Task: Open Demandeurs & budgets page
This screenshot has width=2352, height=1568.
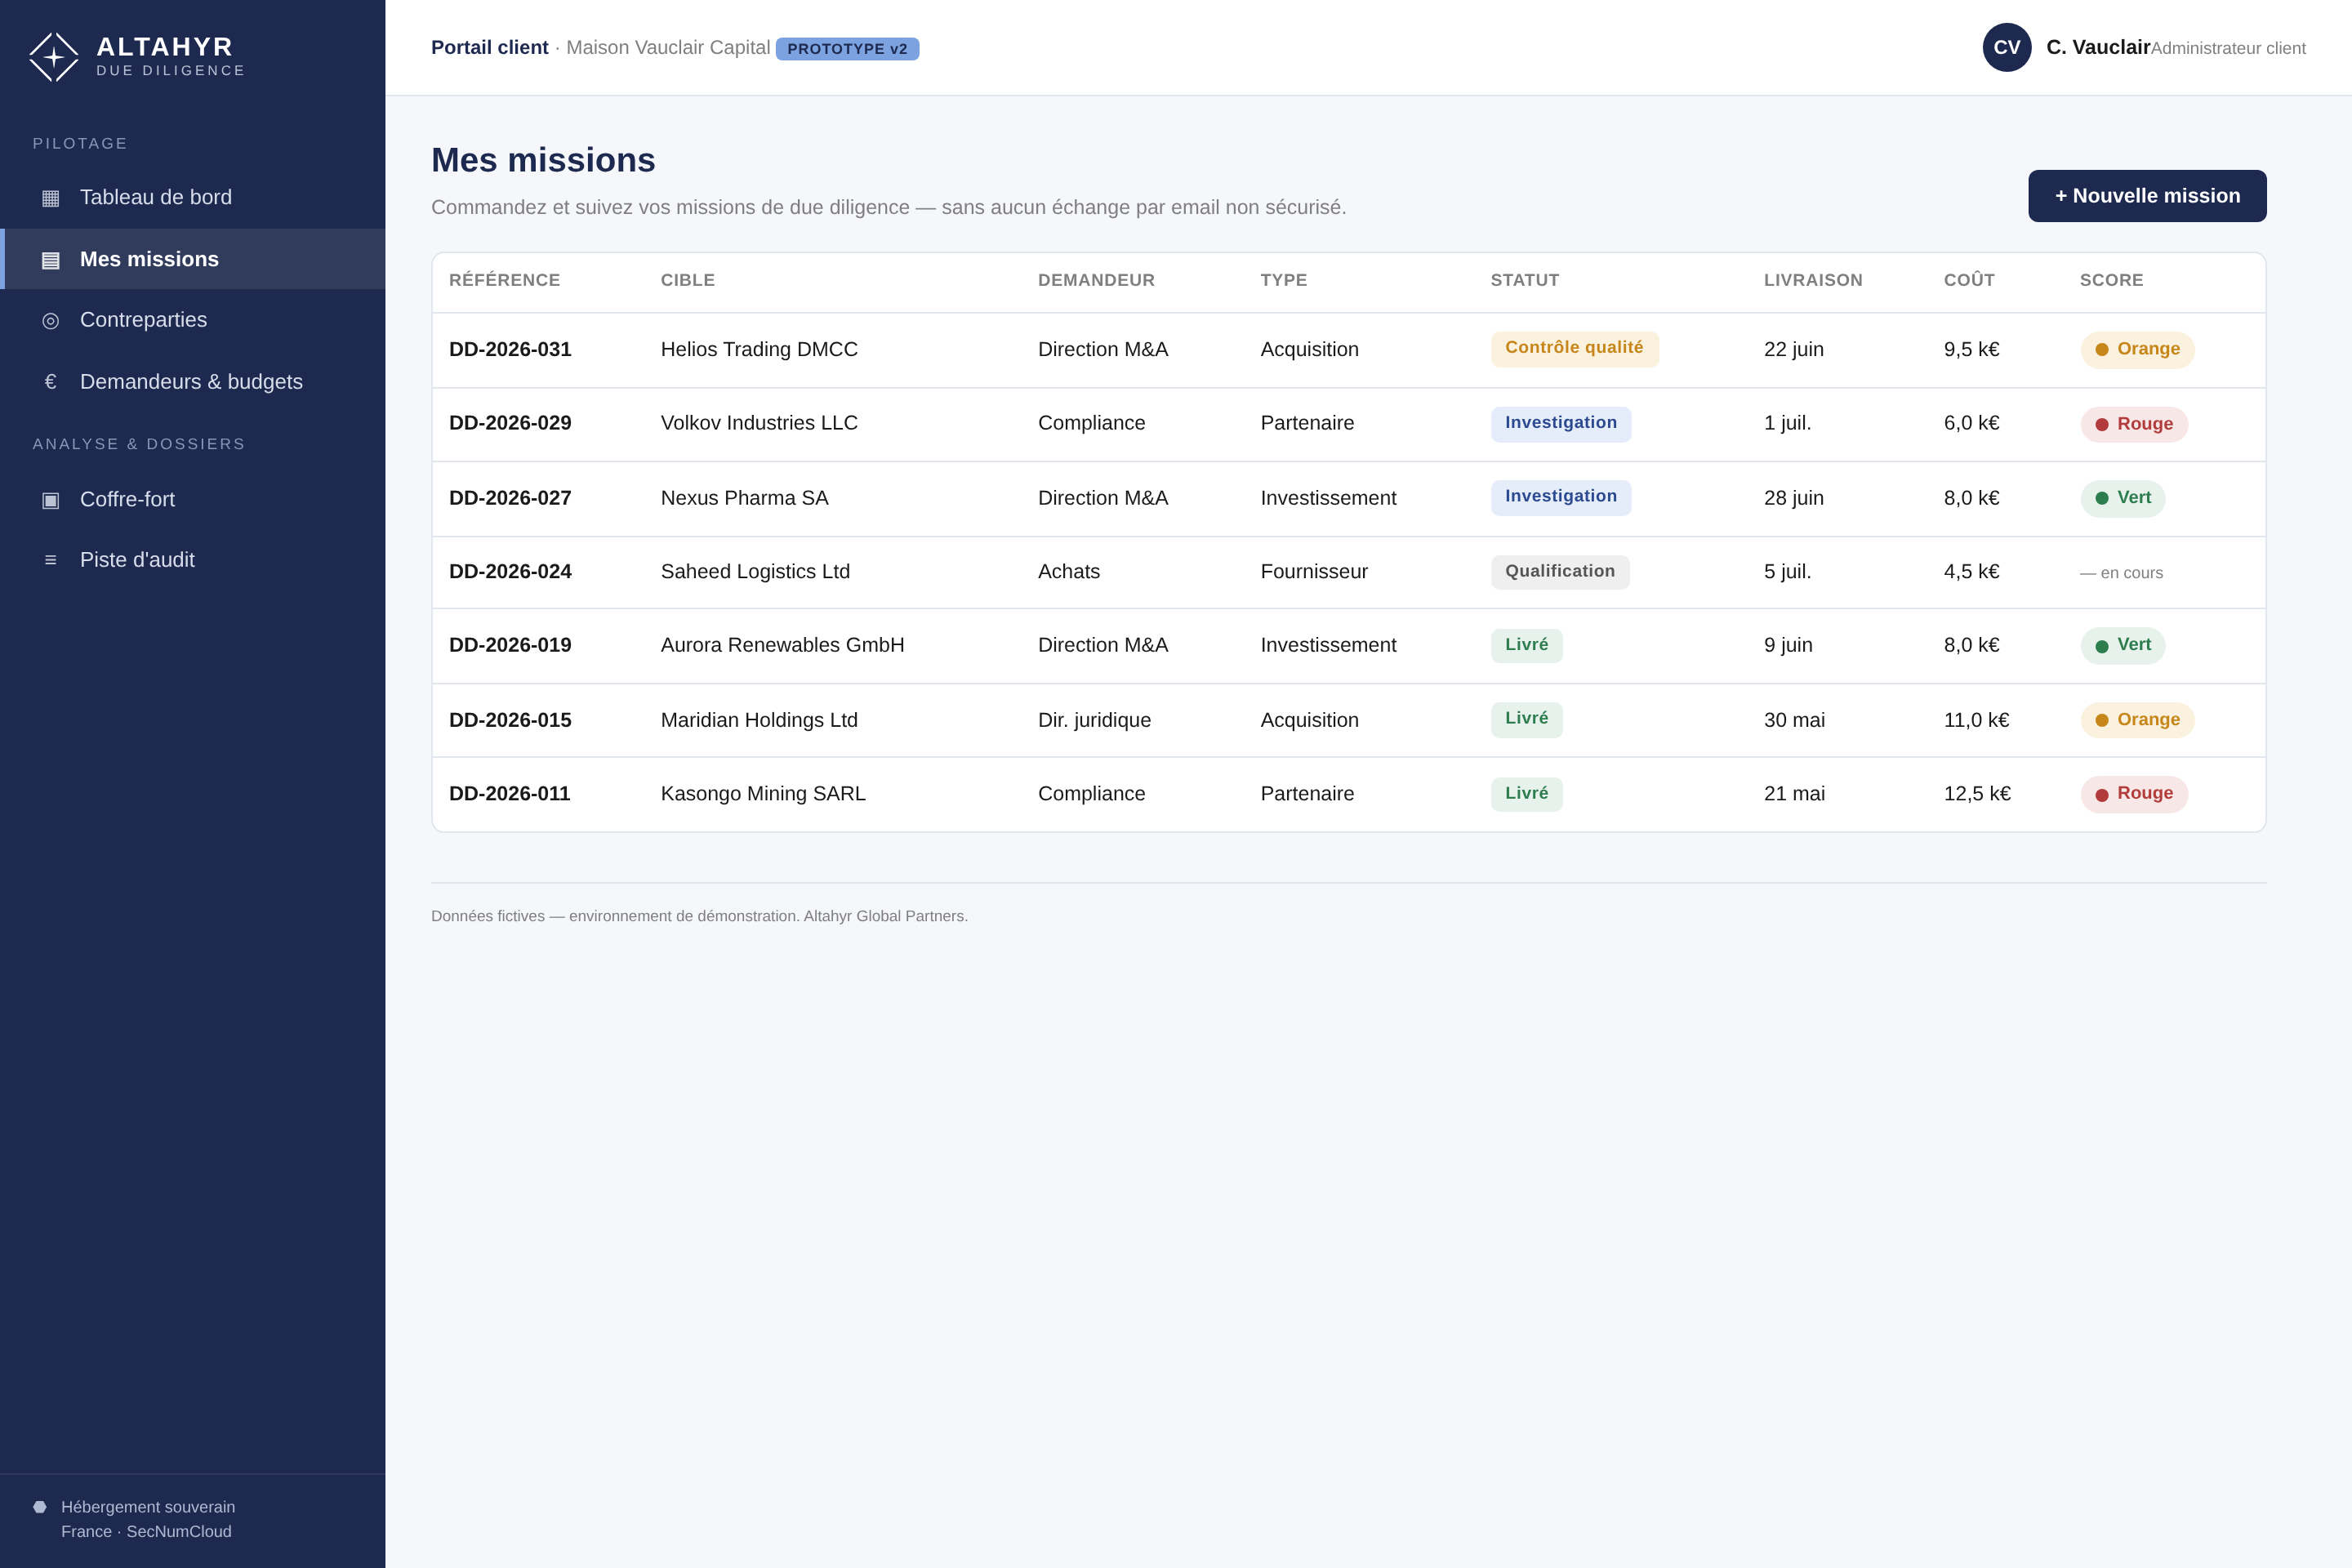Action: 192,382
